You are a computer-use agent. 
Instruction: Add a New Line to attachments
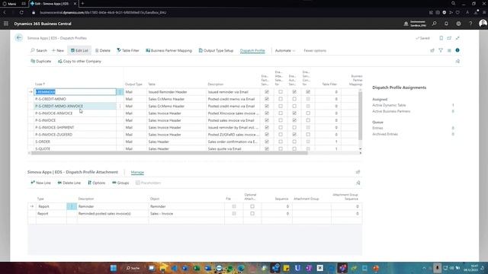click(40, 183)
